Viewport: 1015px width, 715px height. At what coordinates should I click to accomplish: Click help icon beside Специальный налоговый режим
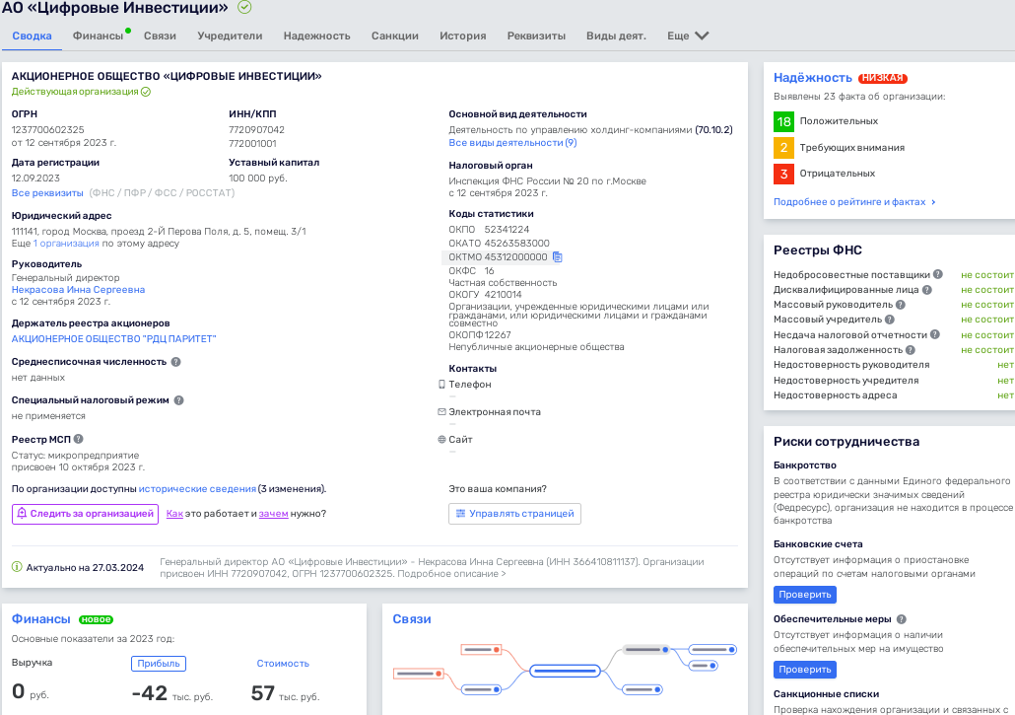pyautogui.click(x=179, y=400)
